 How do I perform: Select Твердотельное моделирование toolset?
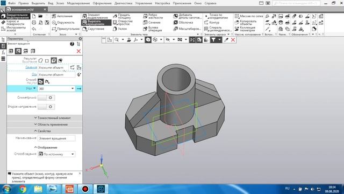click(x=15, y=16)
